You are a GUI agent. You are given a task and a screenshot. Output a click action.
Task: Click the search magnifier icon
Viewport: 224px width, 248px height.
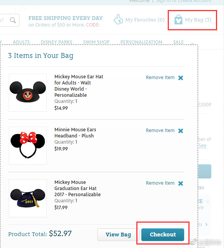pyautogui.click(x=13, y=20)
